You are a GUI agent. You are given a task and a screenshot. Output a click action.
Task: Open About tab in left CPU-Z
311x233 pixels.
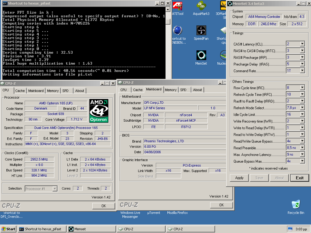[x=80, y=90]
